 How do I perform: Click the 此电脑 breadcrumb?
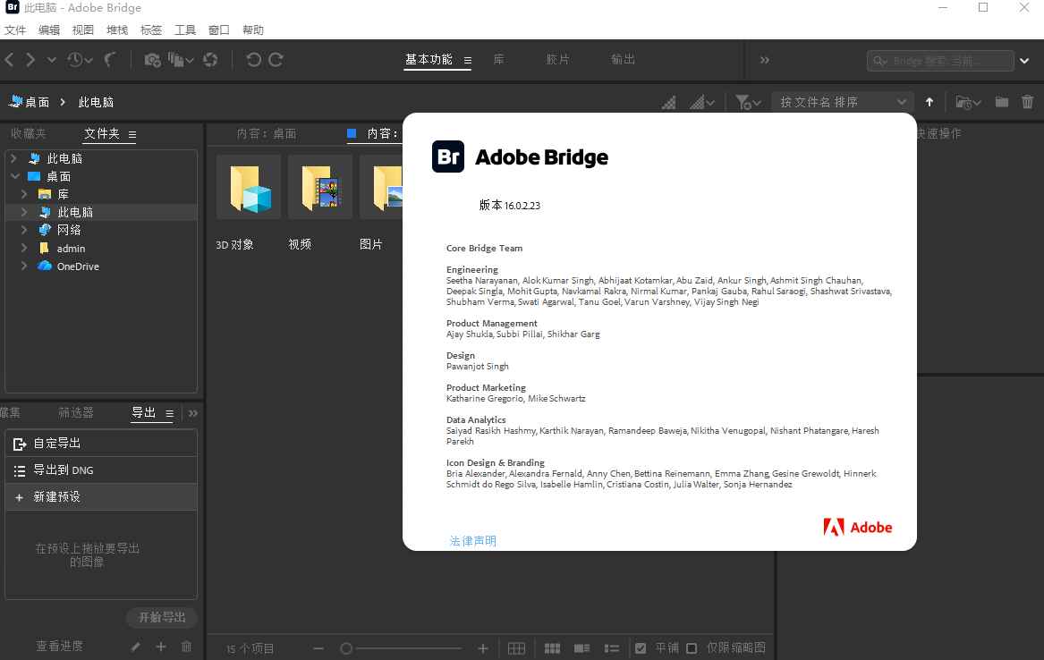click(96, 102)
